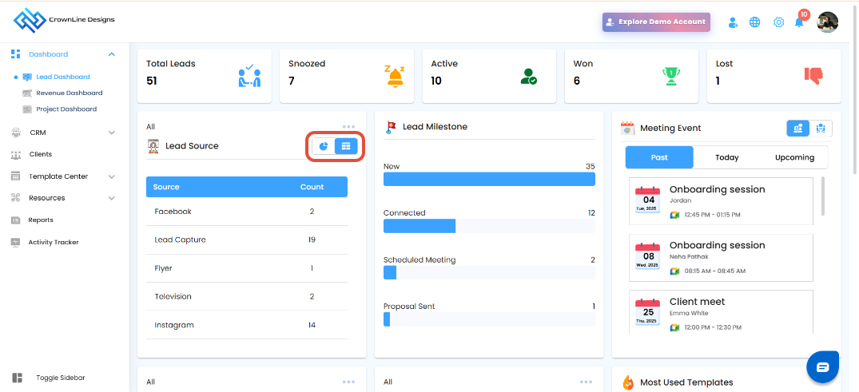The image size is (859, 392).
Task: Open the settings gear icon
Action: coord(778,22)
